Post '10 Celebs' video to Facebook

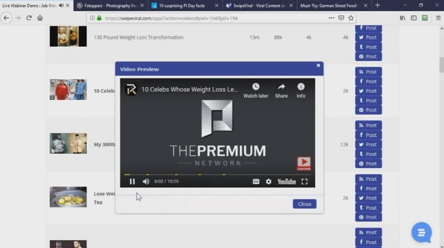(368, 82)
